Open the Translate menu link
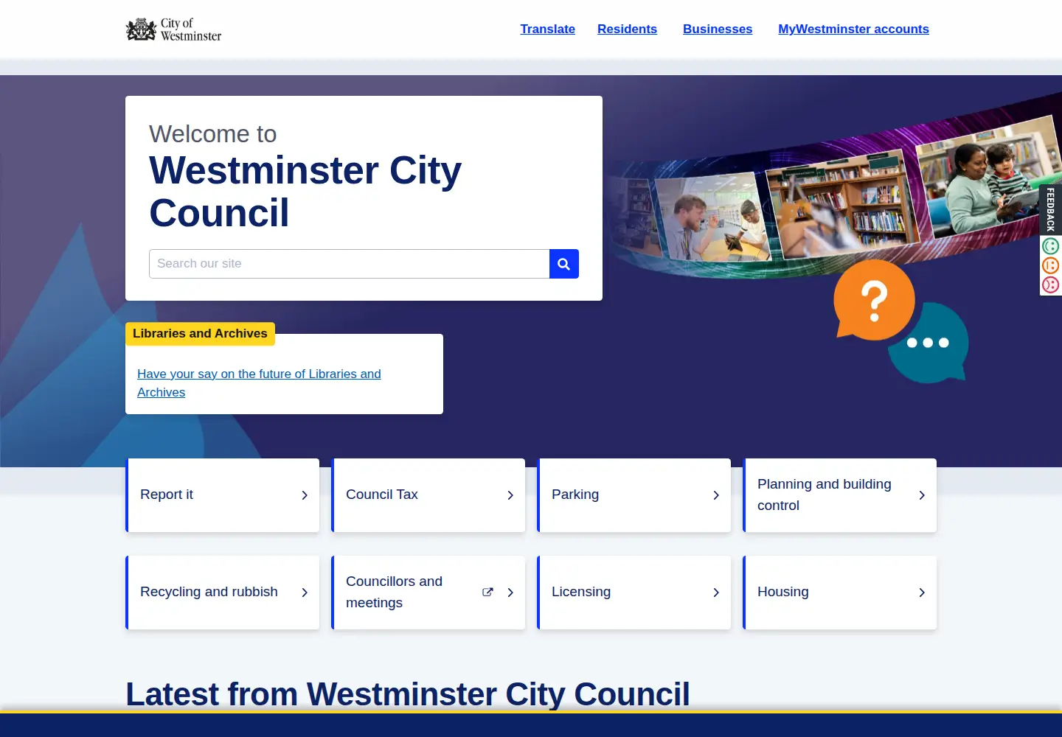 tap(548, 29)
